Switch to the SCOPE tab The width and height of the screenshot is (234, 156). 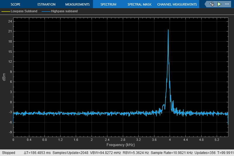pyautogui.click(x=16, y=4)
